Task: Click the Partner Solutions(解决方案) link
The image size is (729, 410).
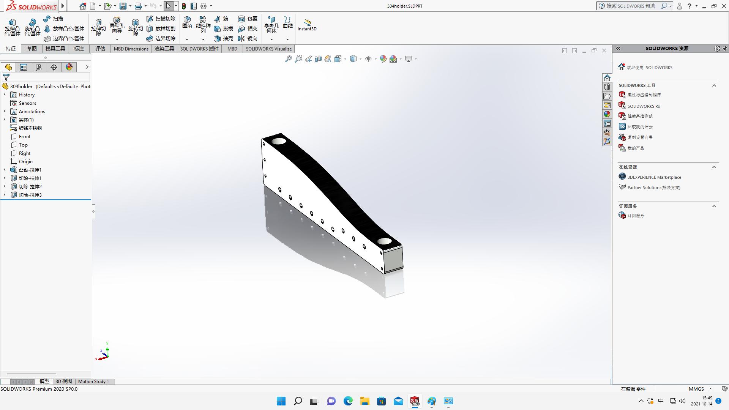Action: 654,187
